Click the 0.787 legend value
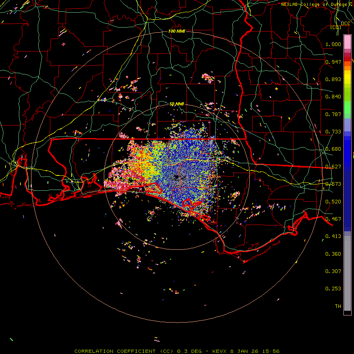 point(333,114)
